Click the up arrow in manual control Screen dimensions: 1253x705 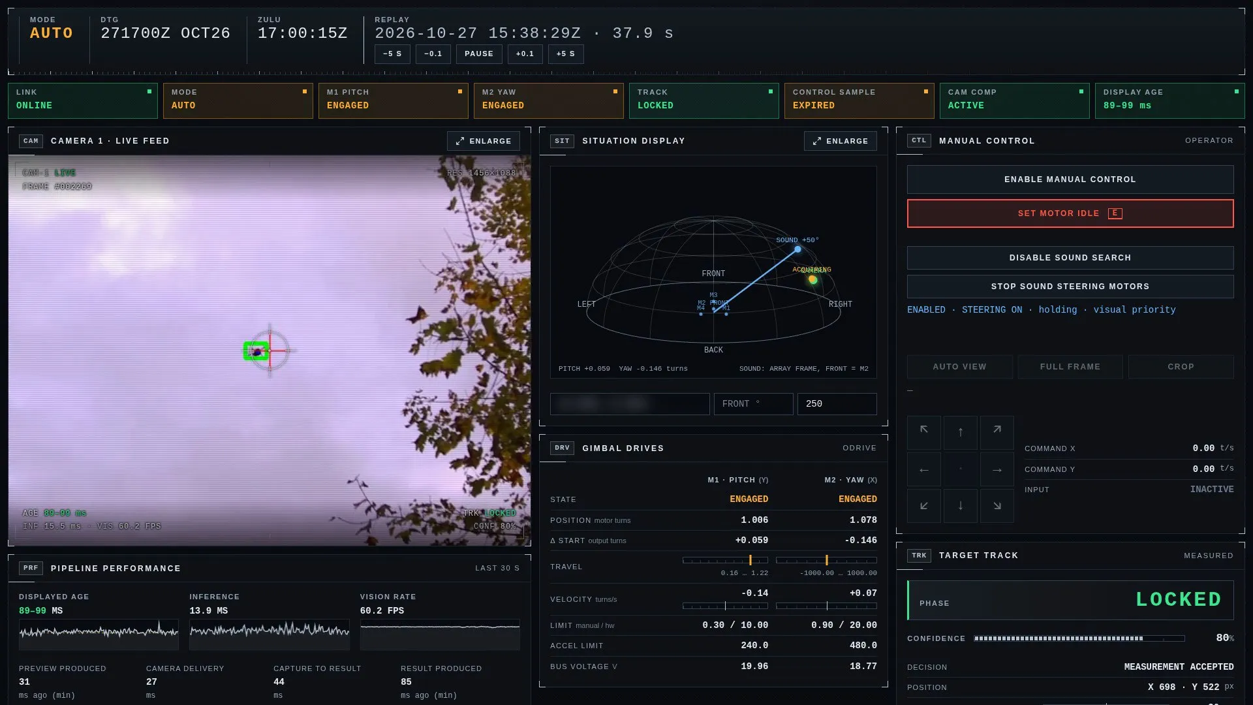click(961, 432)
